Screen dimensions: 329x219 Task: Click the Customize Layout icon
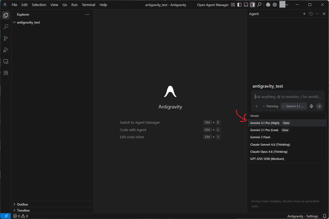233,5
